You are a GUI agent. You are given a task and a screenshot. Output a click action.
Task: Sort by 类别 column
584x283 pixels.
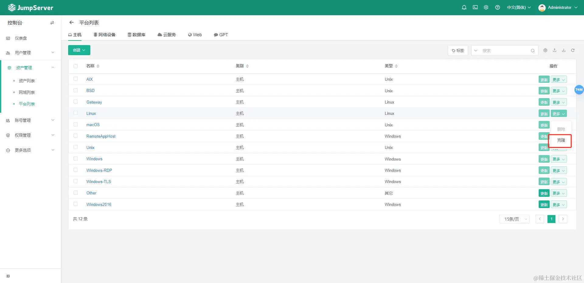tap(242, 66)
